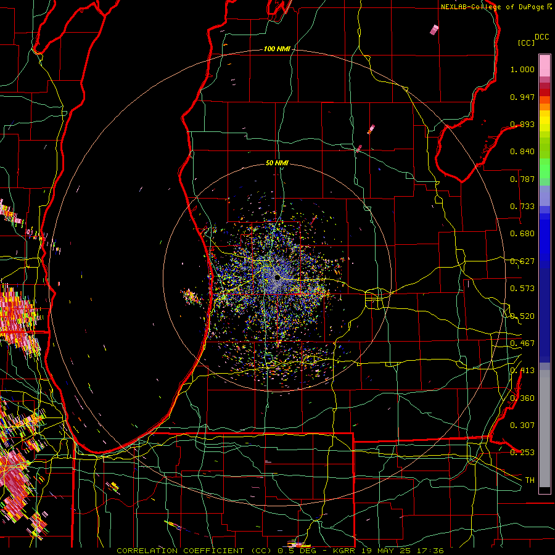Click the TH threshold label on the scale
Image resolution: width=555 pixels, height=555 pixels.
(x=530, y=480)
